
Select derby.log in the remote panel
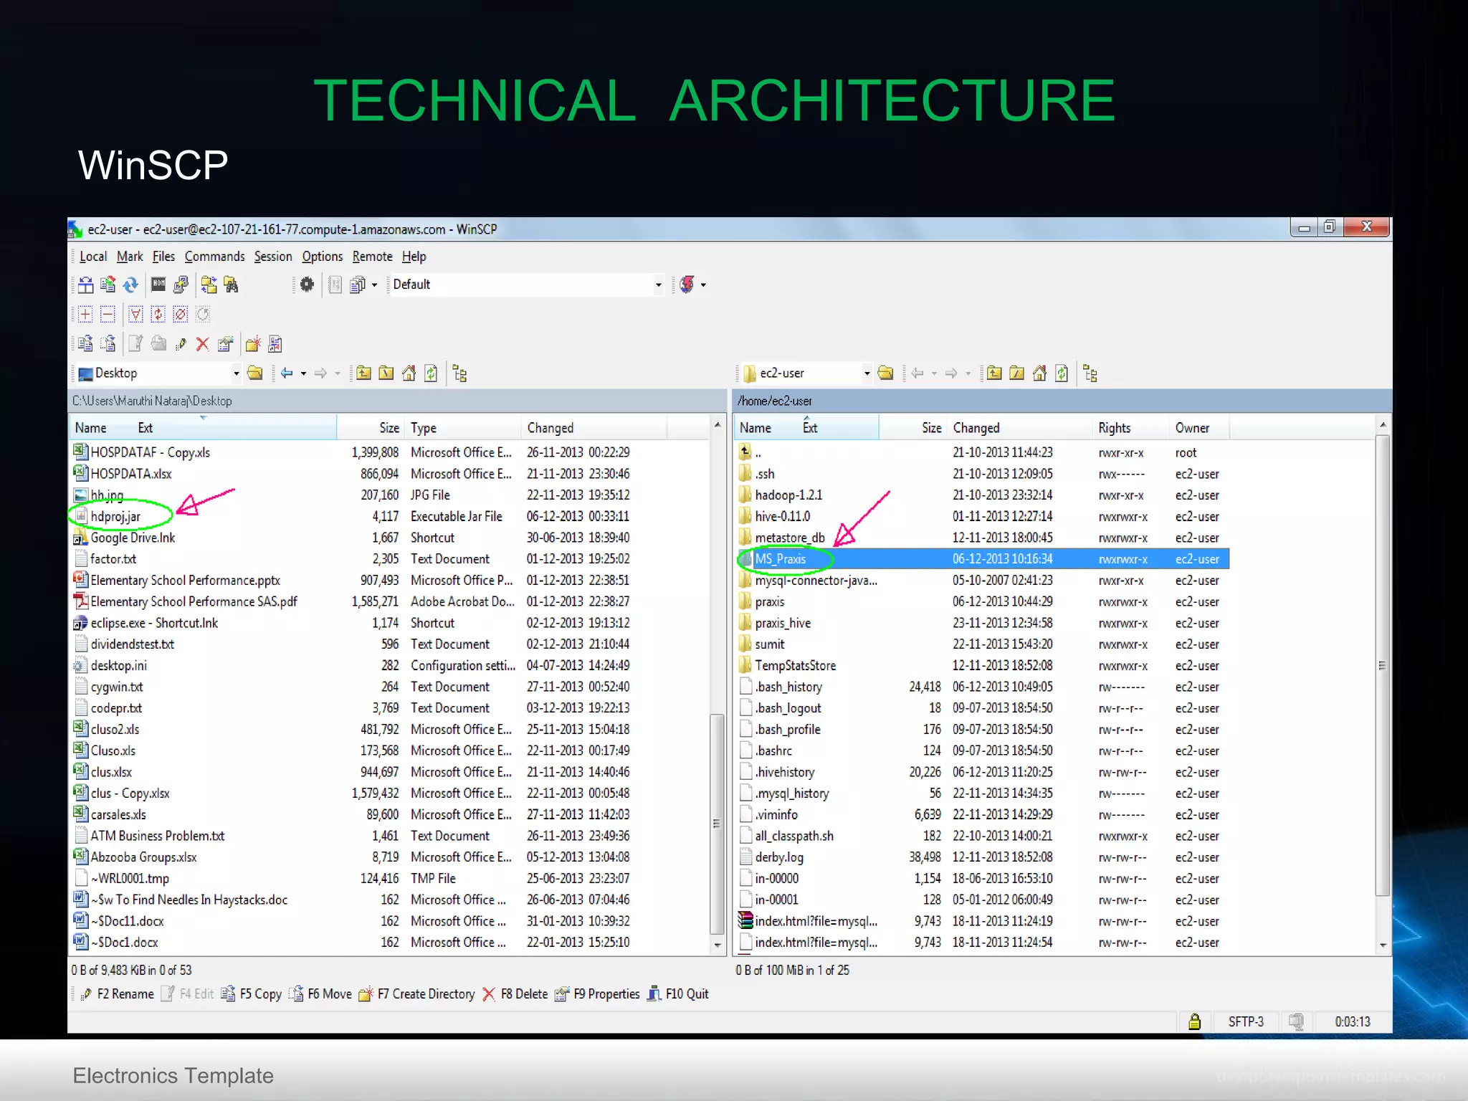778,857
